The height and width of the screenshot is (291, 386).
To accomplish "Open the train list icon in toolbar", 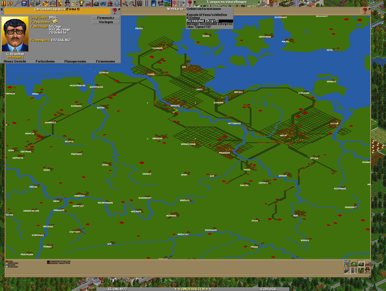I will [96, 3].
